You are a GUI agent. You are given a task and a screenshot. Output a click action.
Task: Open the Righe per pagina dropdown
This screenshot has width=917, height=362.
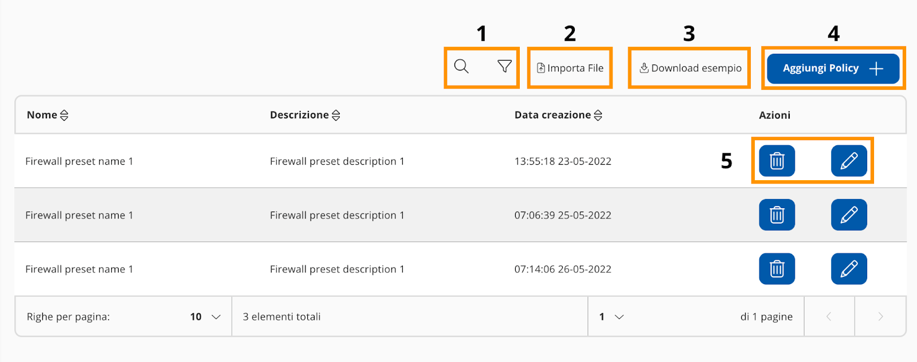pos(205,317)
